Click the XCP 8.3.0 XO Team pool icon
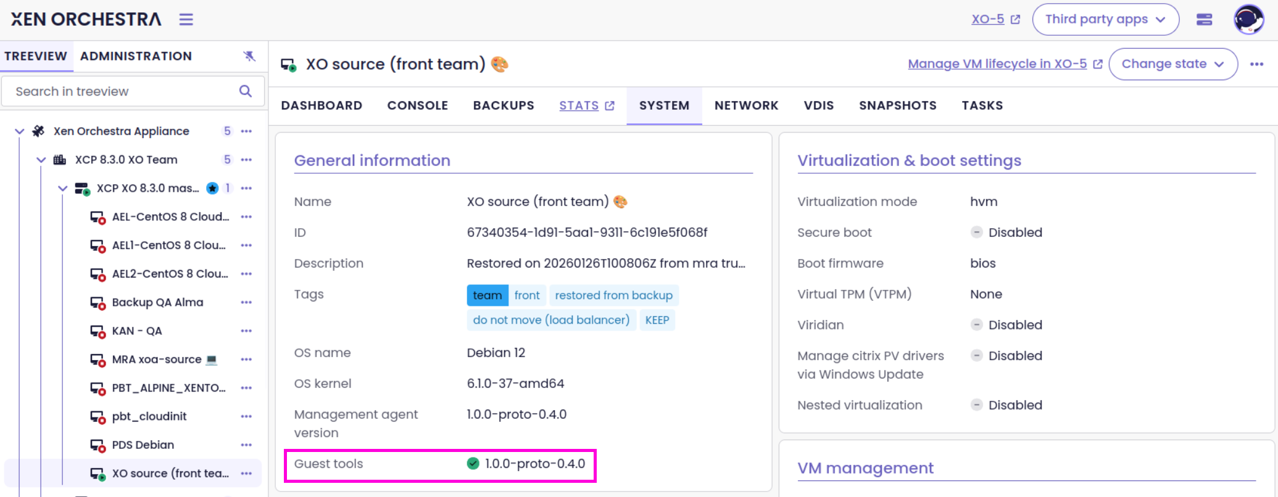The width and height of the screenshot is (1278, 497). (x=60, y=160)
